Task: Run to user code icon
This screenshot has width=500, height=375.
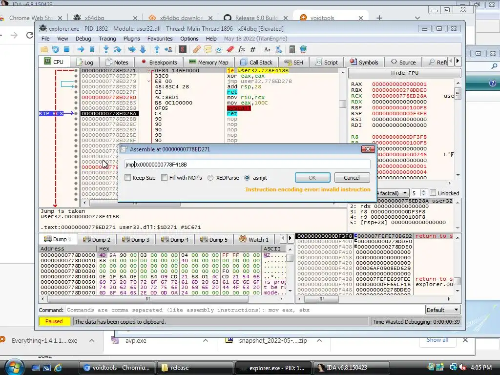Action: coord(168,49)
